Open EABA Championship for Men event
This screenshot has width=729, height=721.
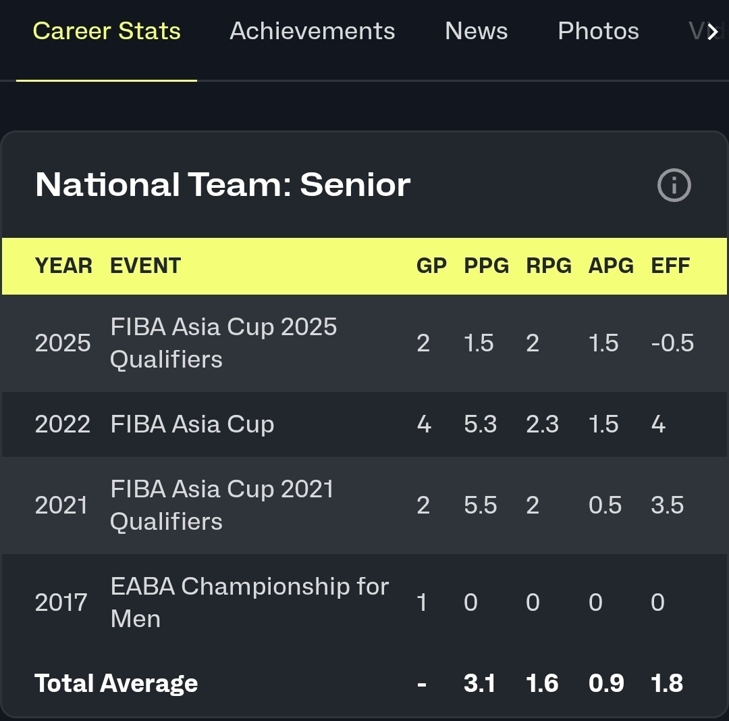249,602
